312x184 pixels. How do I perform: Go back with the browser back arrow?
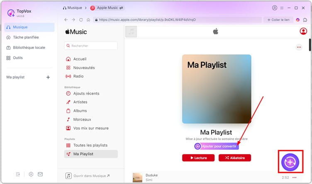pos(66,19)
